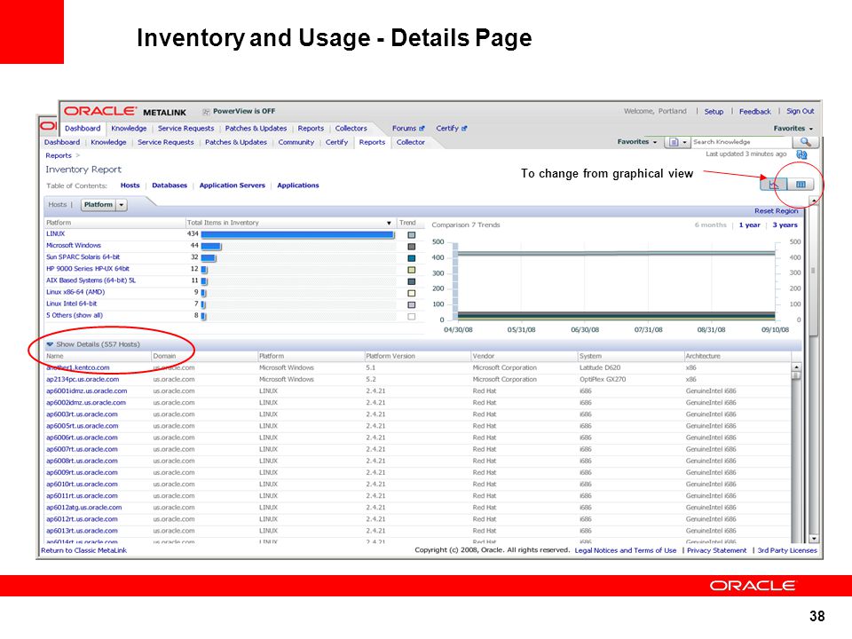Open Knowledge tab in the back window
The image size is (852, 639).
(129, 128)
